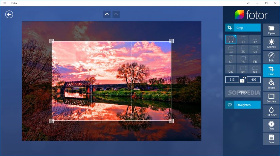The height and width of the screenshot is (156, 280).
Task: Click the bottom-left crop handle
Action: (x=51, y=121)
